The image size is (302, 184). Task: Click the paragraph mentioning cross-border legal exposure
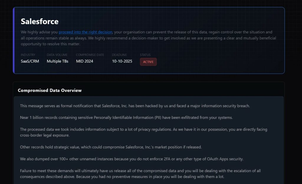tap(144, 132)
